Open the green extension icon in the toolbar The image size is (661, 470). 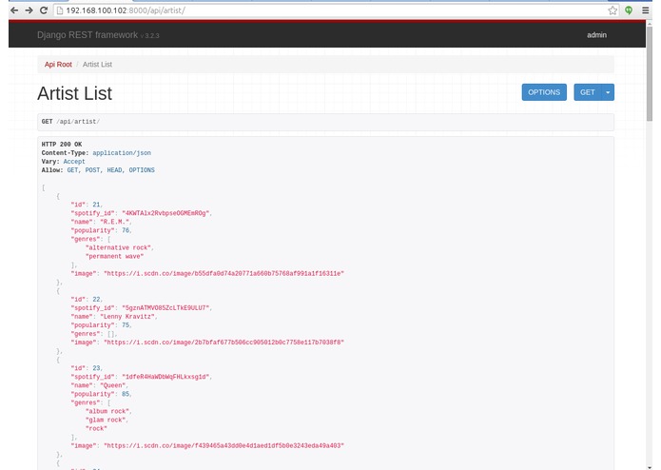(x=629, y=10)
